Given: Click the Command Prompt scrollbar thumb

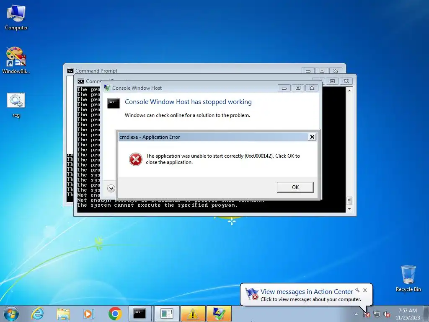Looking at the screenshot, I should tap(349, 201).
